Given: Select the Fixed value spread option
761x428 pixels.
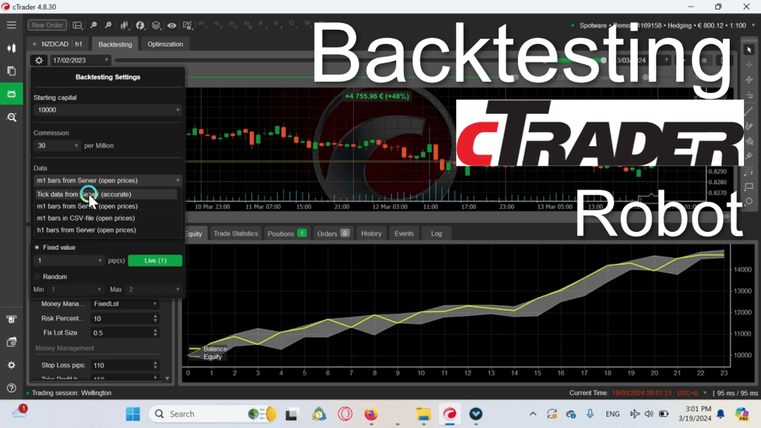Looking at the screenshot, I should pos(38,247).
